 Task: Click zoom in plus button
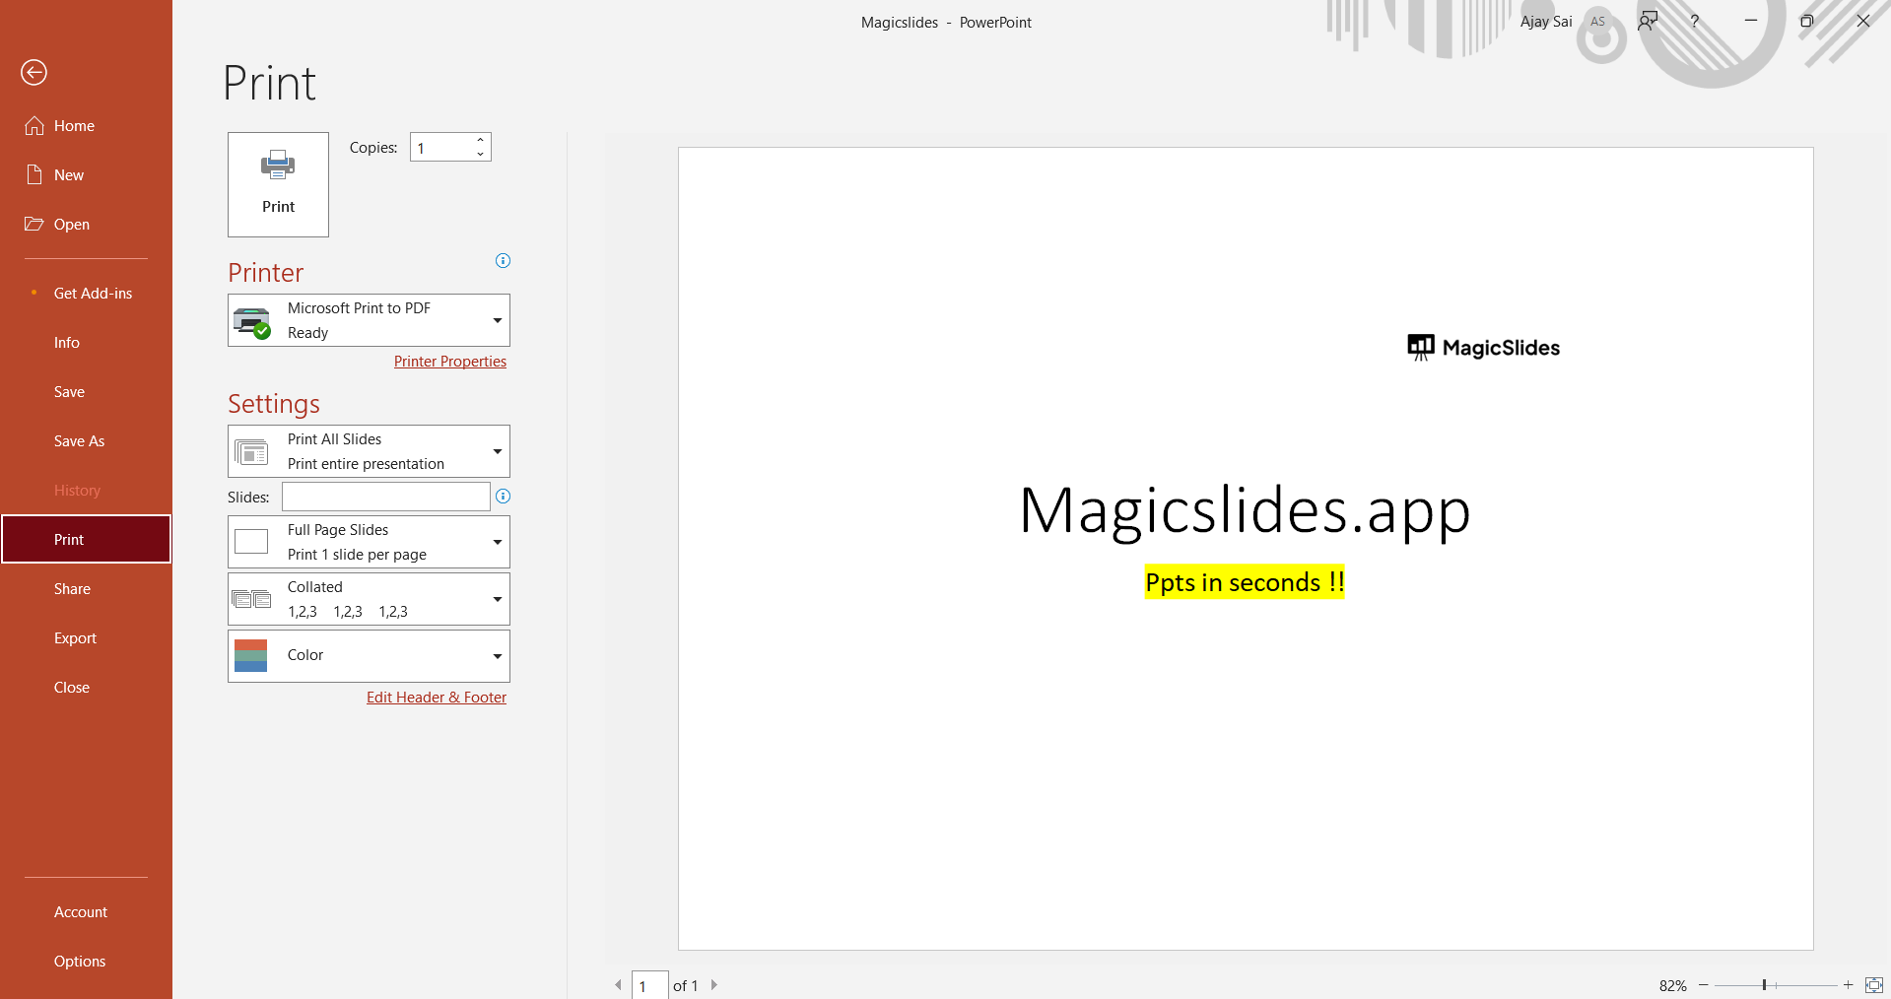point(1849,984)
